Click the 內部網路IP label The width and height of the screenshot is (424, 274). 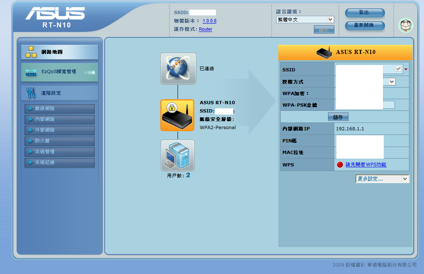click(x=296, y=129)
